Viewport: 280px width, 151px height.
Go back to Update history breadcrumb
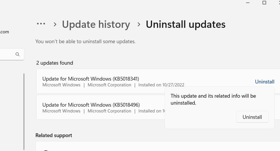[x=96, y=24]
